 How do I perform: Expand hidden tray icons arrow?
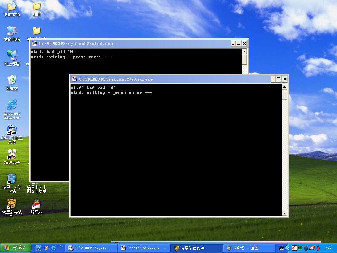tap(288, 248)
